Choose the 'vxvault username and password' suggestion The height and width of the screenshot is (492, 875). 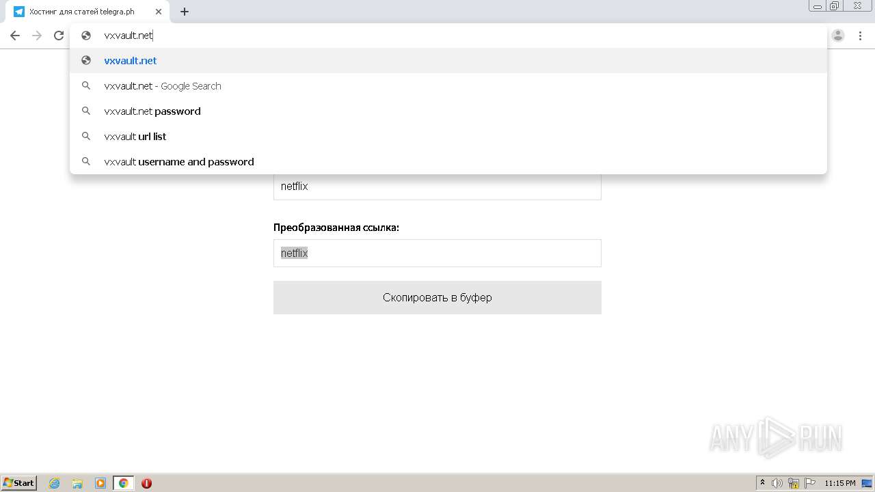(448, 162)
